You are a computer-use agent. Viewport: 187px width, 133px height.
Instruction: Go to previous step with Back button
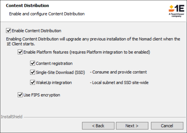[x=98, y=125]
